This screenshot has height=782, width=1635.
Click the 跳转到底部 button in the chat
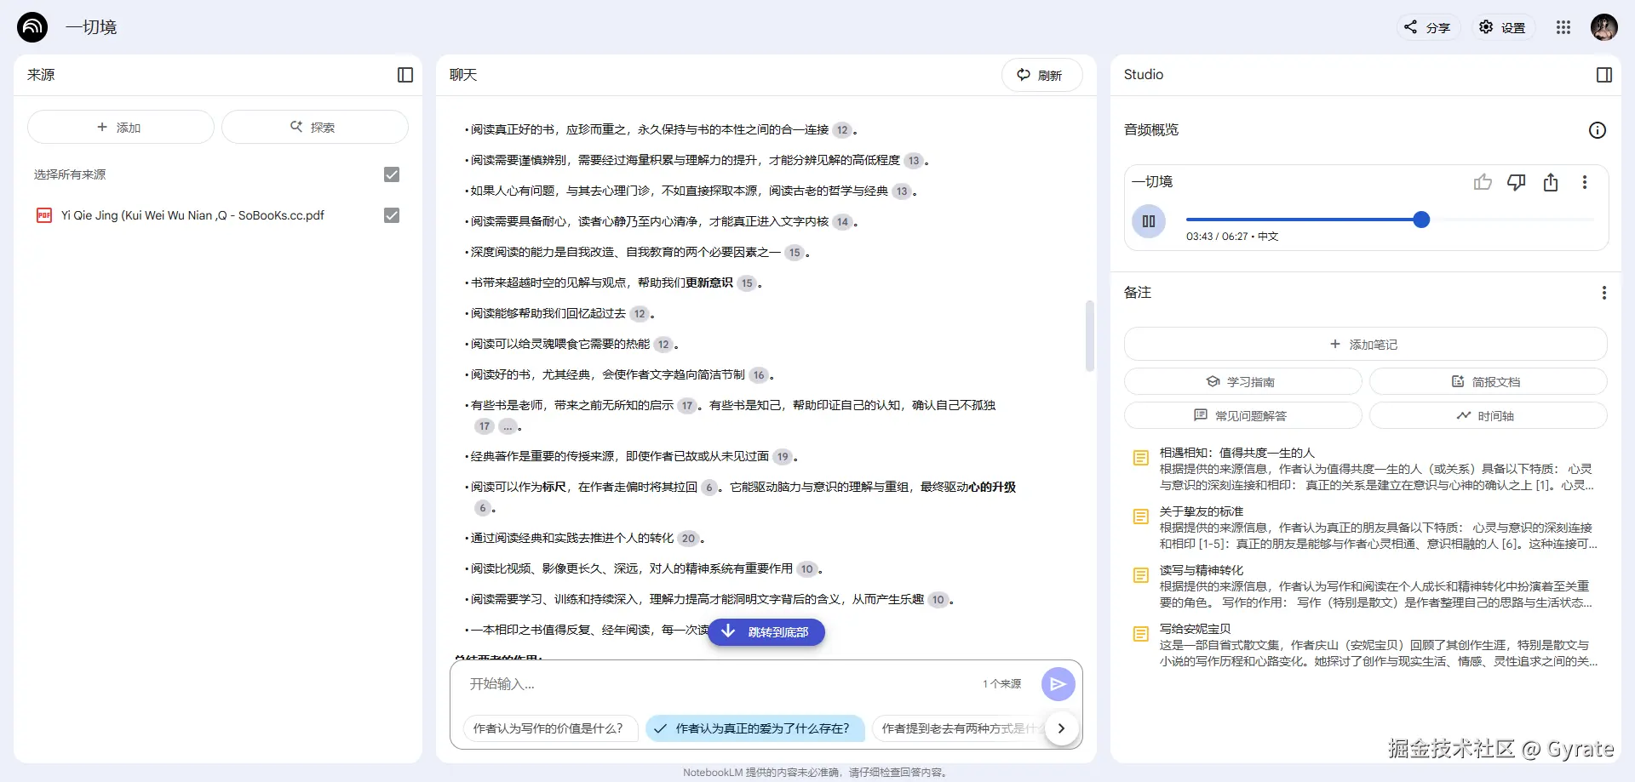[766, 632]
